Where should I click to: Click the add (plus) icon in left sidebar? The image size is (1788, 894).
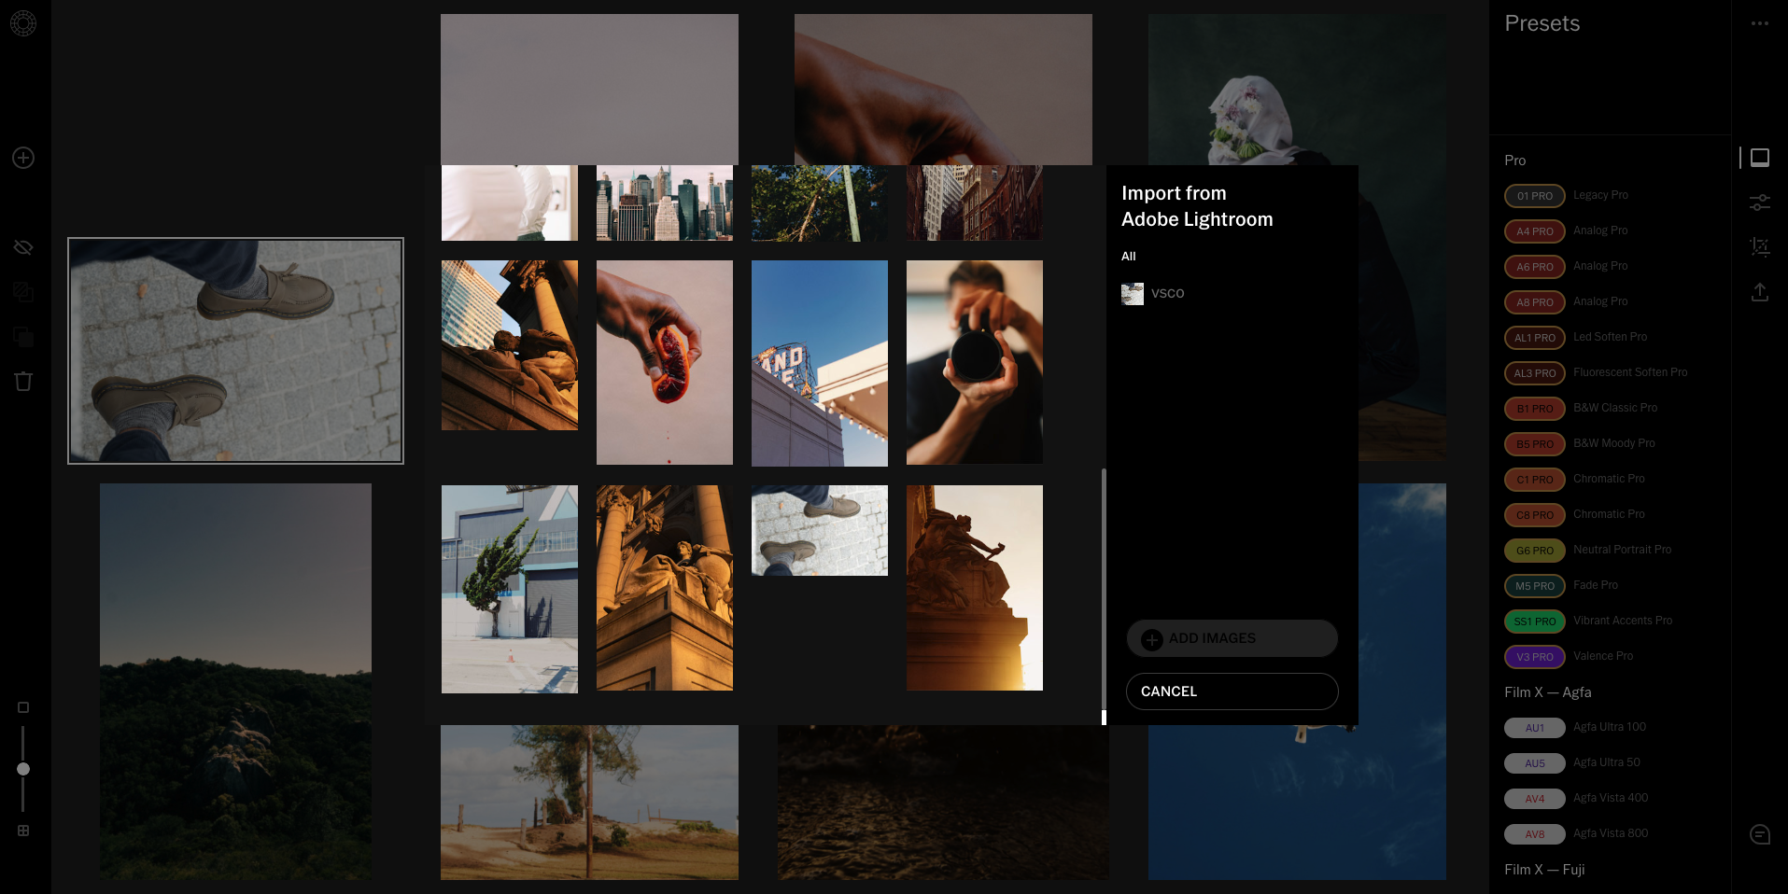click(23, 158)
